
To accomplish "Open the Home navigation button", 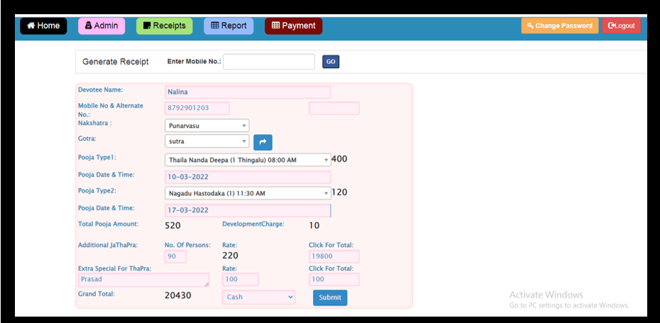I will [x=43, y=26].
